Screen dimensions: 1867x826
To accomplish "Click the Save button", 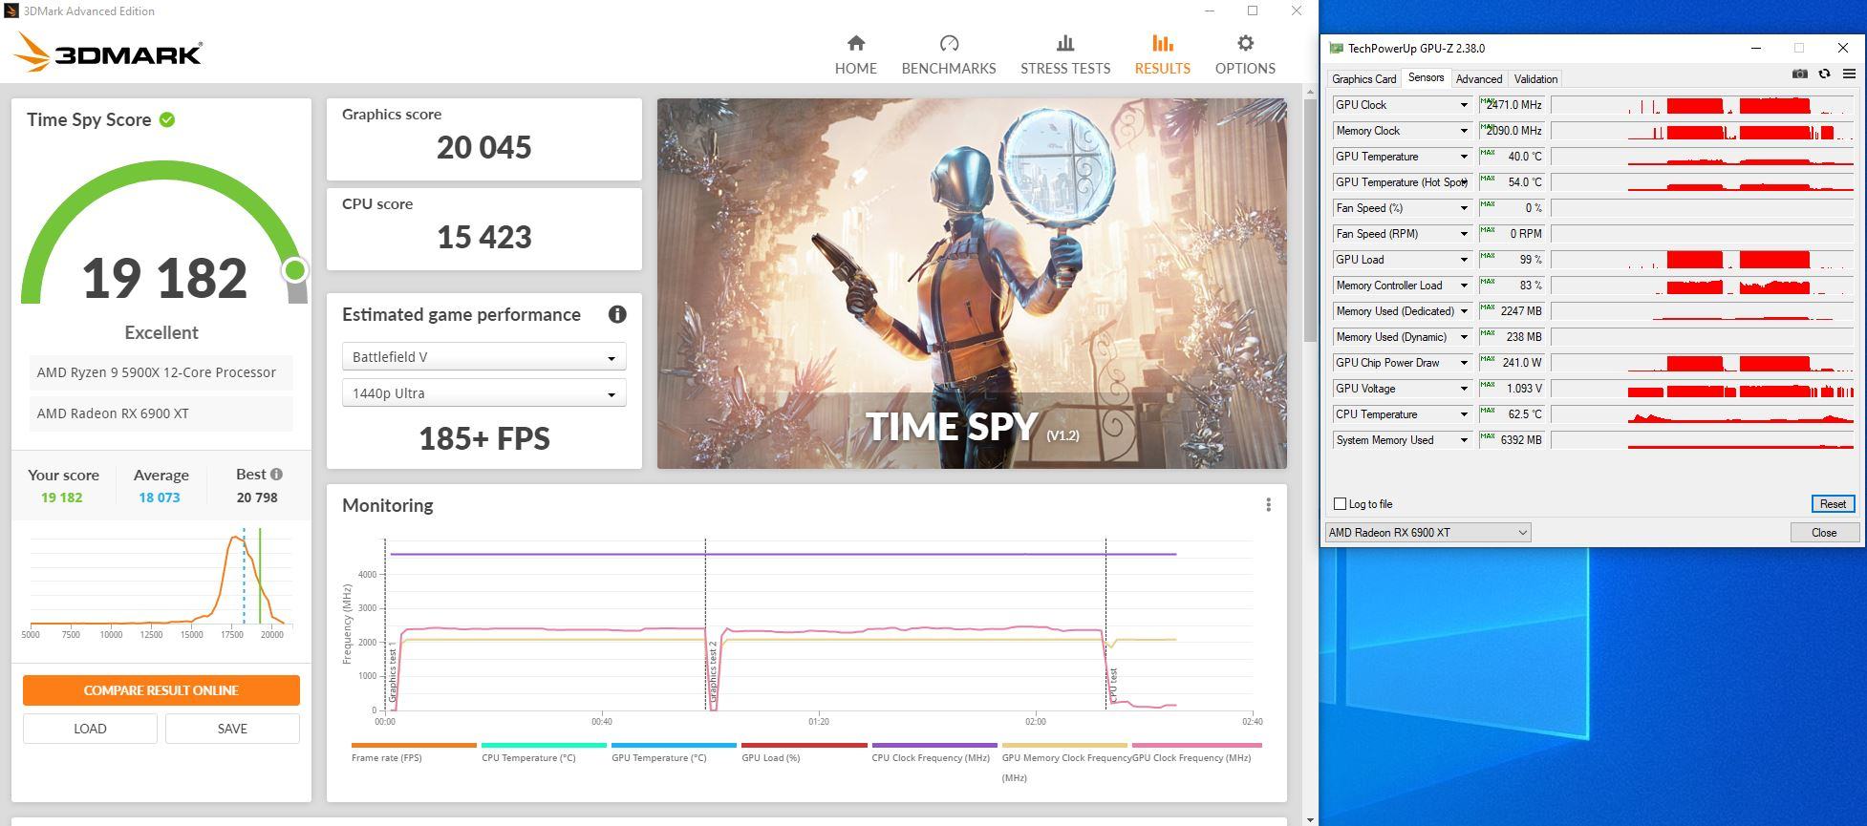I will click(232, 729).
